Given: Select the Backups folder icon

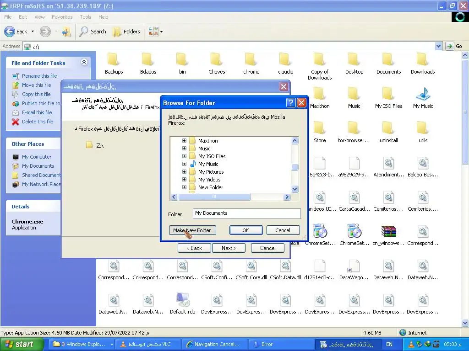Looking at the screenshot, I should [114, 59].
